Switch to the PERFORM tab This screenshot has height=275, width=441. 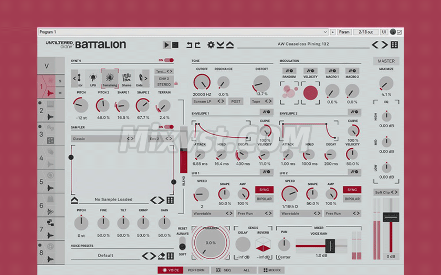point(196,270)
